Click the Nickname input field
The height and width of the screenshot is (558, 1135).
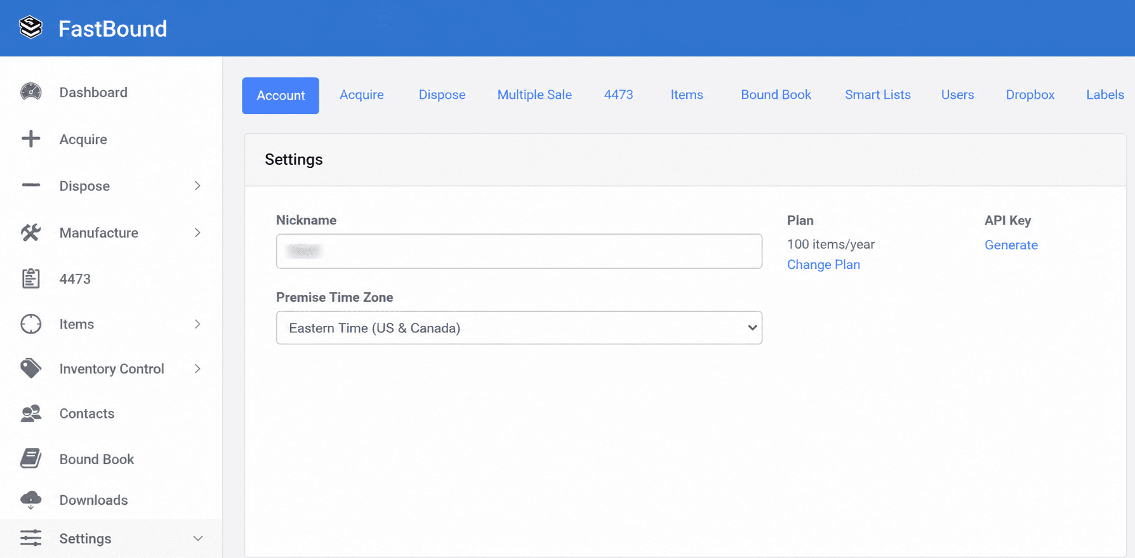click(519, 251)
